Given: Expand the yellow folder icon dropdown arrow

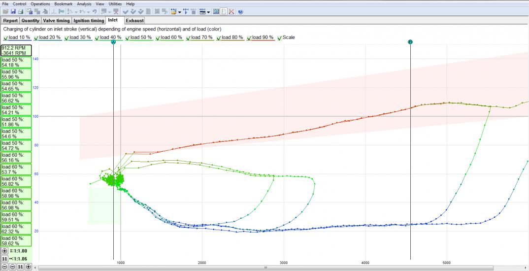Looking at the screenshot, I should (x=179, y=11).
